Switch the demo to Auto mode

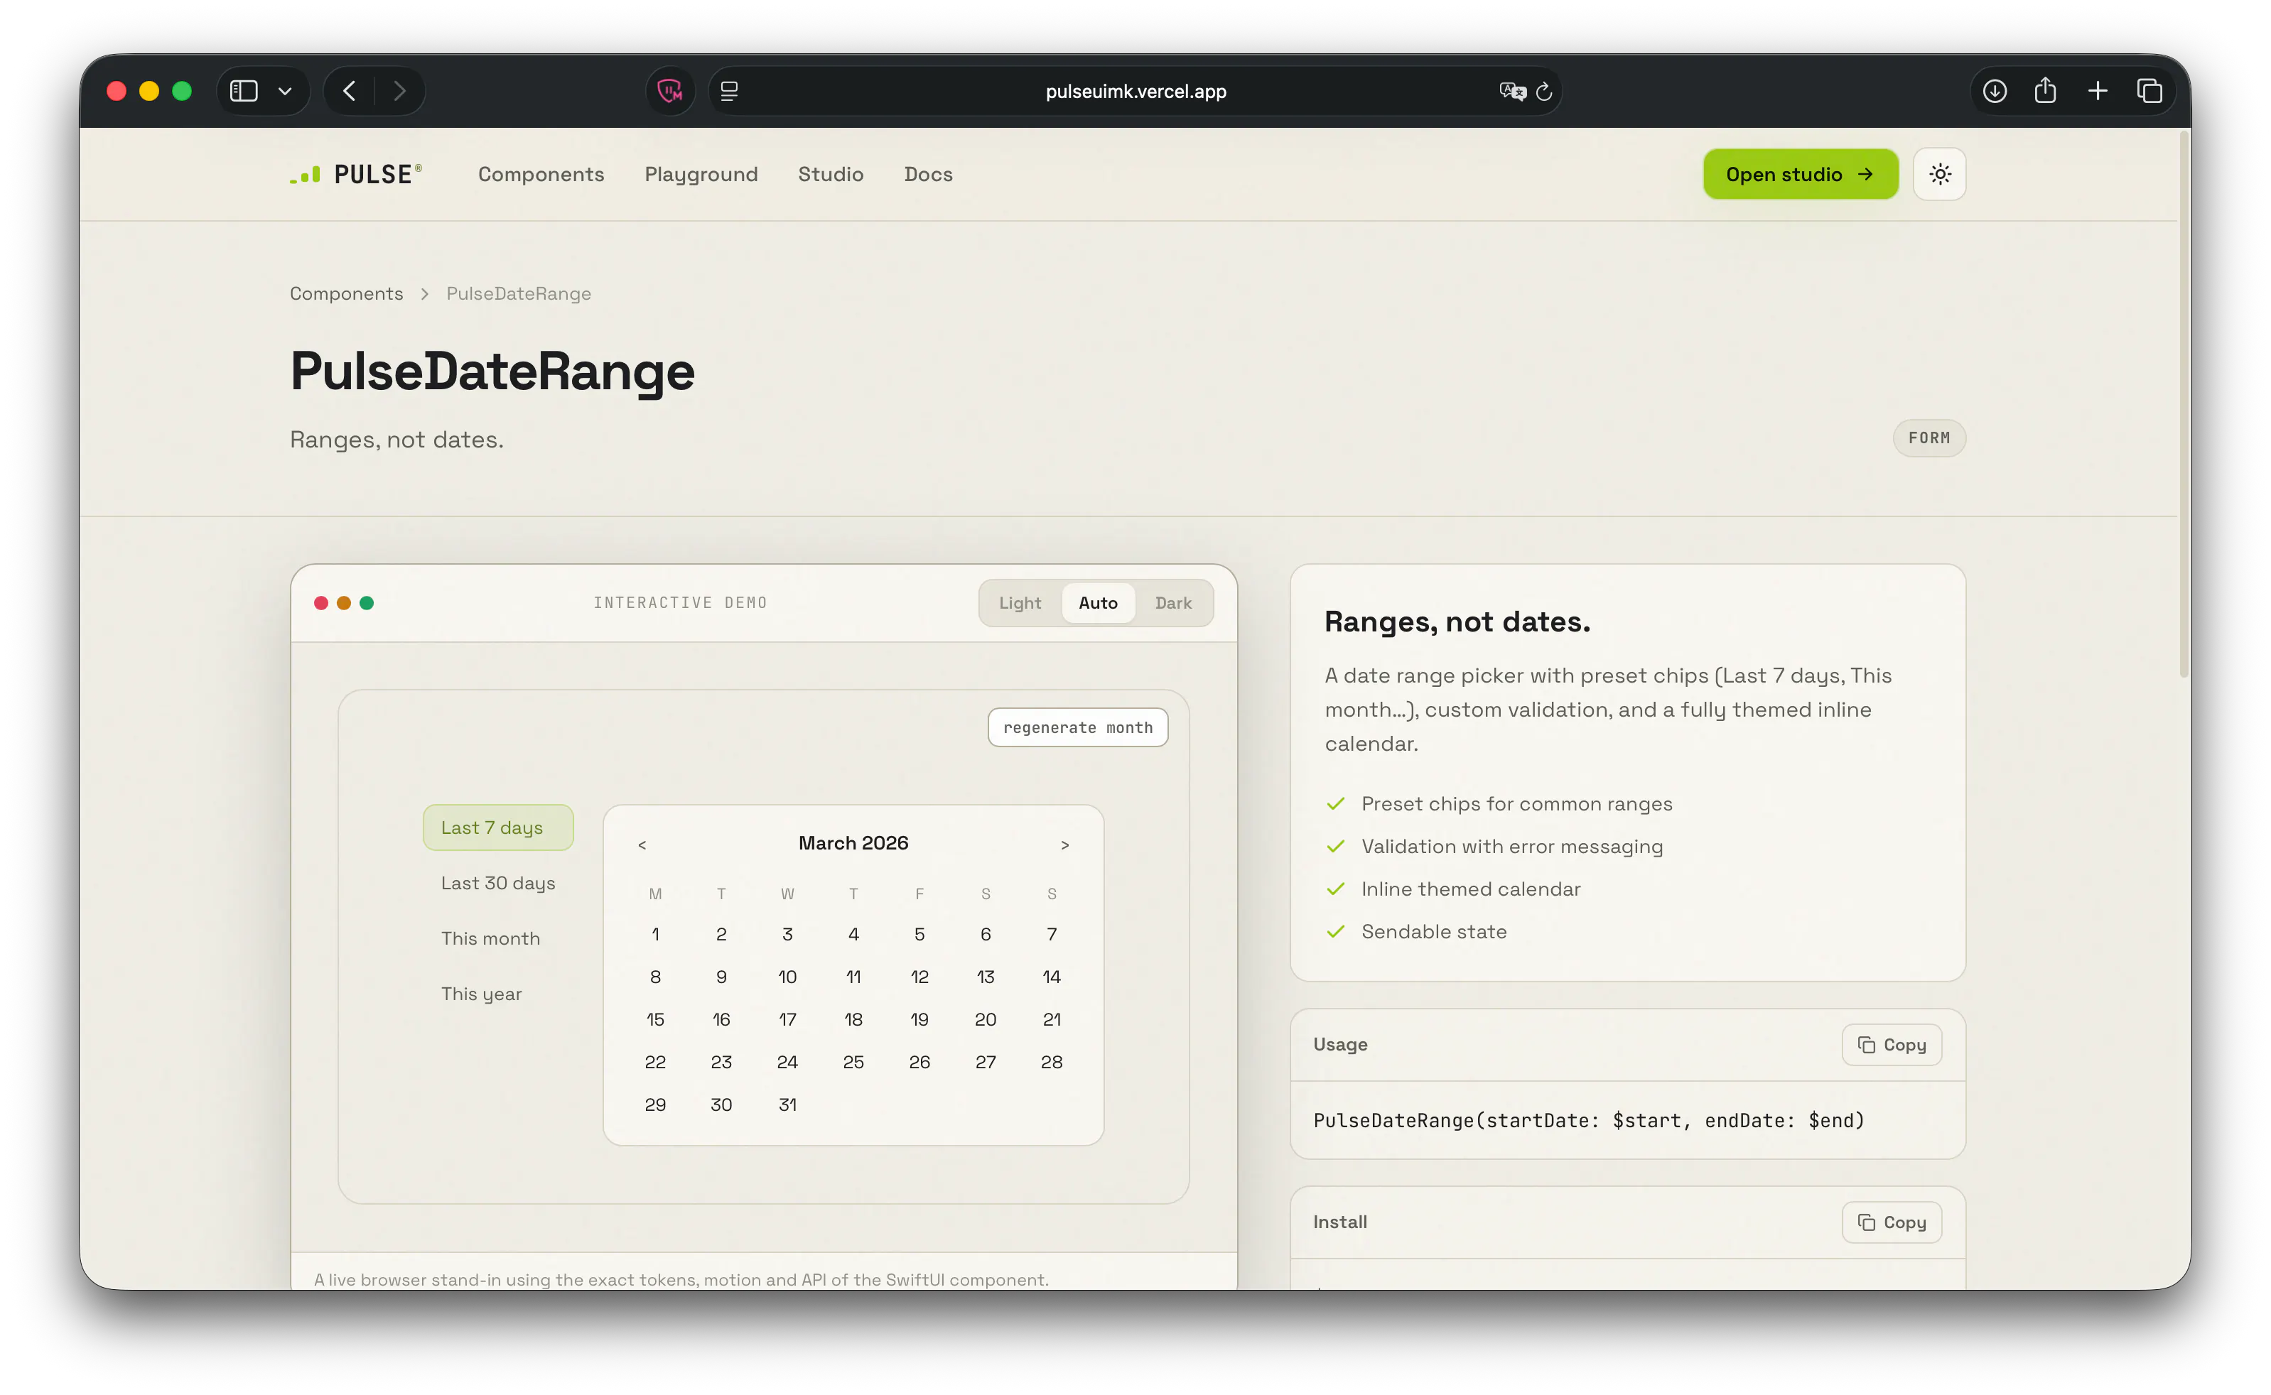(1097, 602)
